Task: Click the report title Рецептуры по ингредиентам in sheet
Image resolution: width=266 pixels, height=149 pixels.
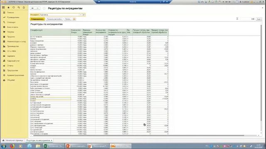Action: (x=47, y=24)
